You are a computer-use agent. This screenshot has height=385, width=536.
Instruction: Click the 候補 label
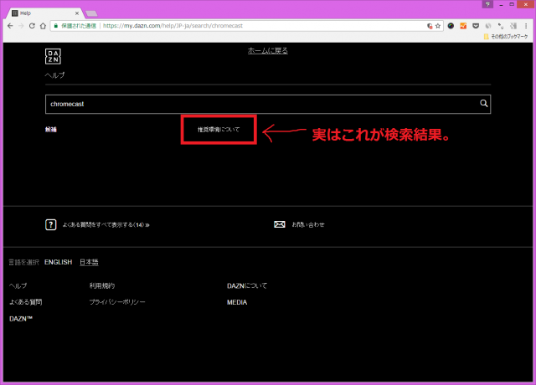point(51,130)
